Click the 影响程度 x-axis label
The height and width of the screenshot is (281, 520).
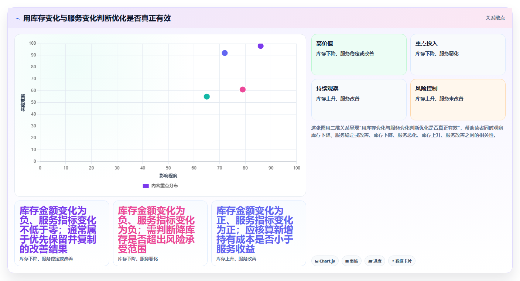(x=168, y=175)
